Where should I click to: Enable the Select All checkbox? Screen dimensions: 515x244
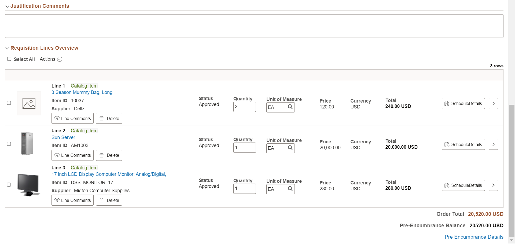coord(9,59)
